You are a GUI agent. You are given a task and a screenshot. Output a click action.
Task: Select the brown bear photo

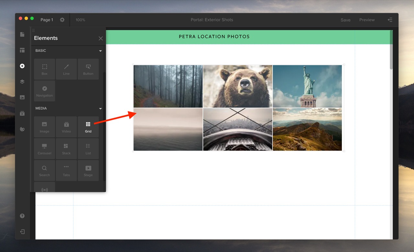click(x=238, y=86)
